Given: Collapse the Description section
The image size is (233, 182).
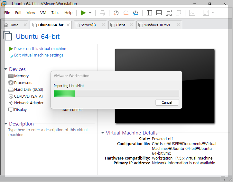Looking at the screenshot, I should [6, 124].
